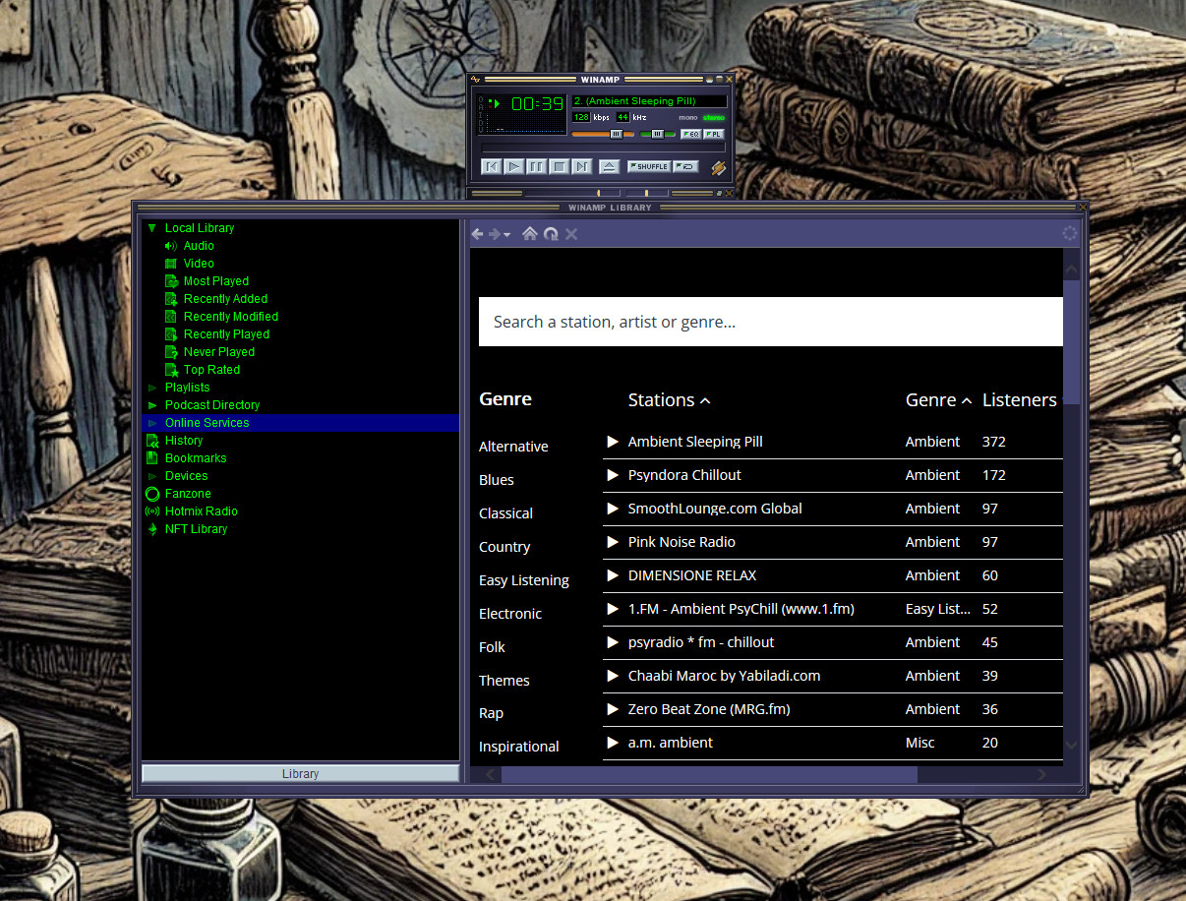Click the Winamp volume slider

coord(603,134)
